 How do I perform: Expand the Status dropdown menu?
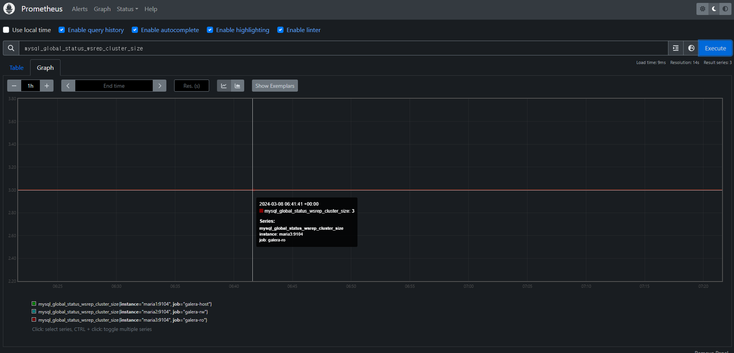pyautogui.click(x=127, y=9)
